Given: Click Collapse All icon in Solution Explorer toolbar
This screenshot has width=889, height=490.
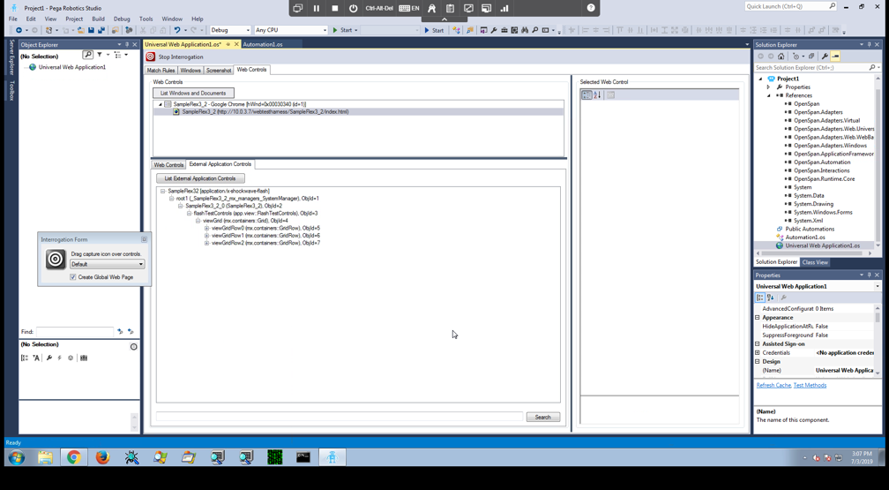Looking at the screenshot, I should (x=811, y=57).
